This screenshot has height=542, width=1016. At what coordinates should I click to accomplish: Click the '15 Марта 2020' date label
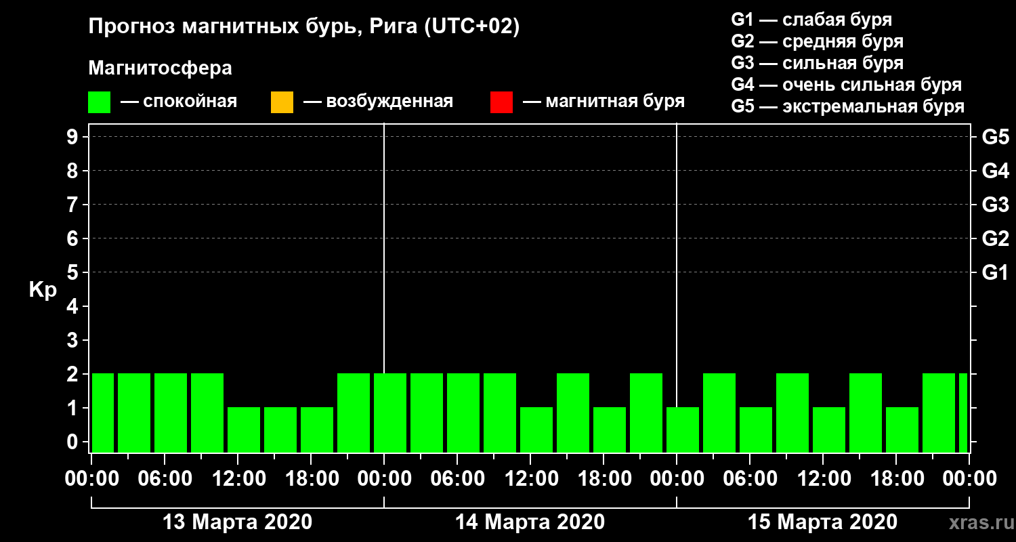coord(823,522)
